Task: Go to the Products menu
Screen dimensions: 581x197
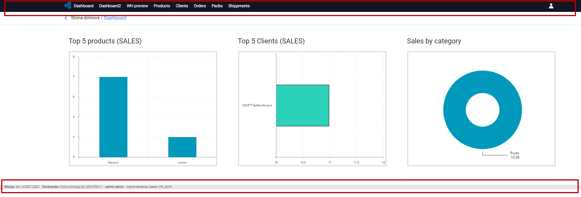Action: (162, 6)
